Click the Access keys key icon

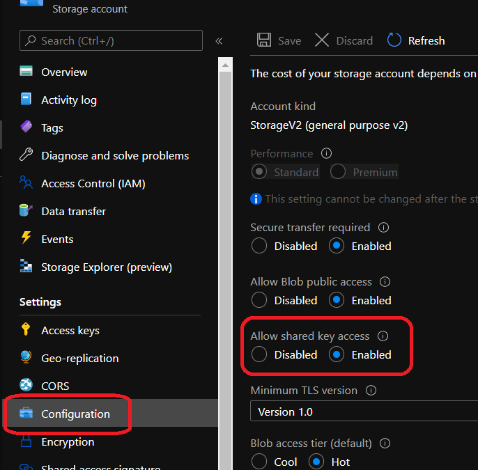coord(26,330)
